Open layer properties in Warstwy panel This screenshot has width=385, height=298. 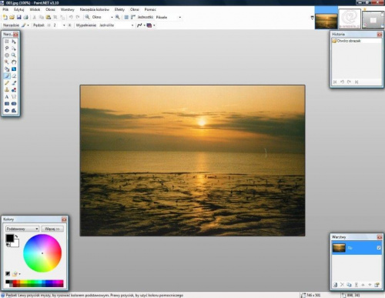point(377,285)
